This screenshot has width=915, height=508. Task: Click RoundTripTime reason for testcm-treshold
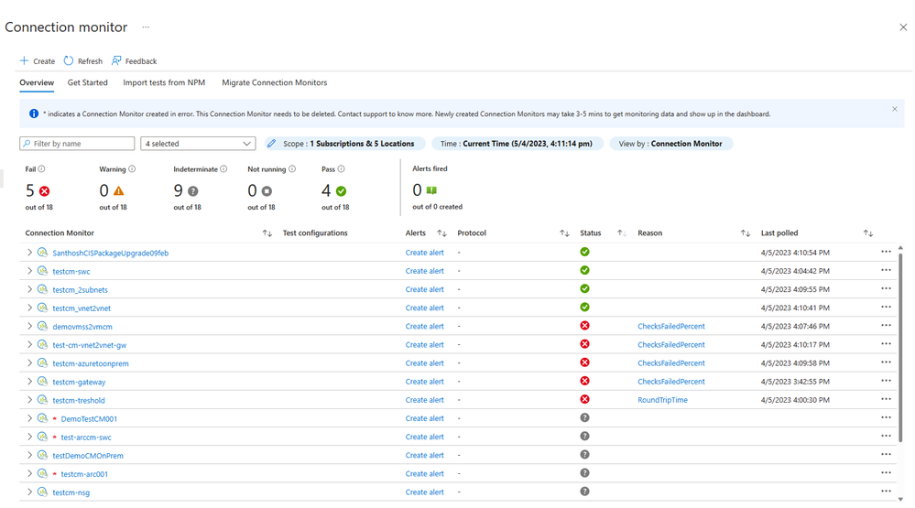(662, 400)
